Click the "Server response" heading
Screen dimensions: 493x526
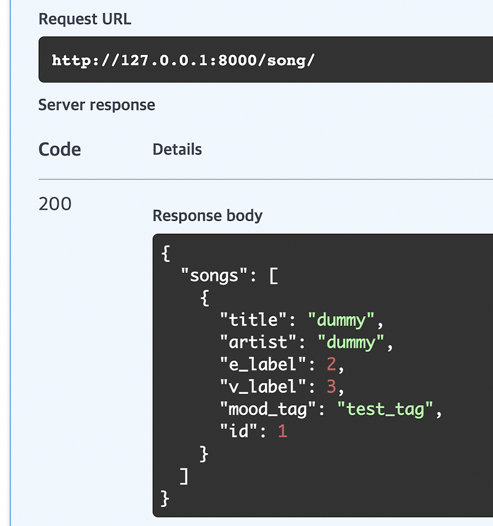point(97,105)
